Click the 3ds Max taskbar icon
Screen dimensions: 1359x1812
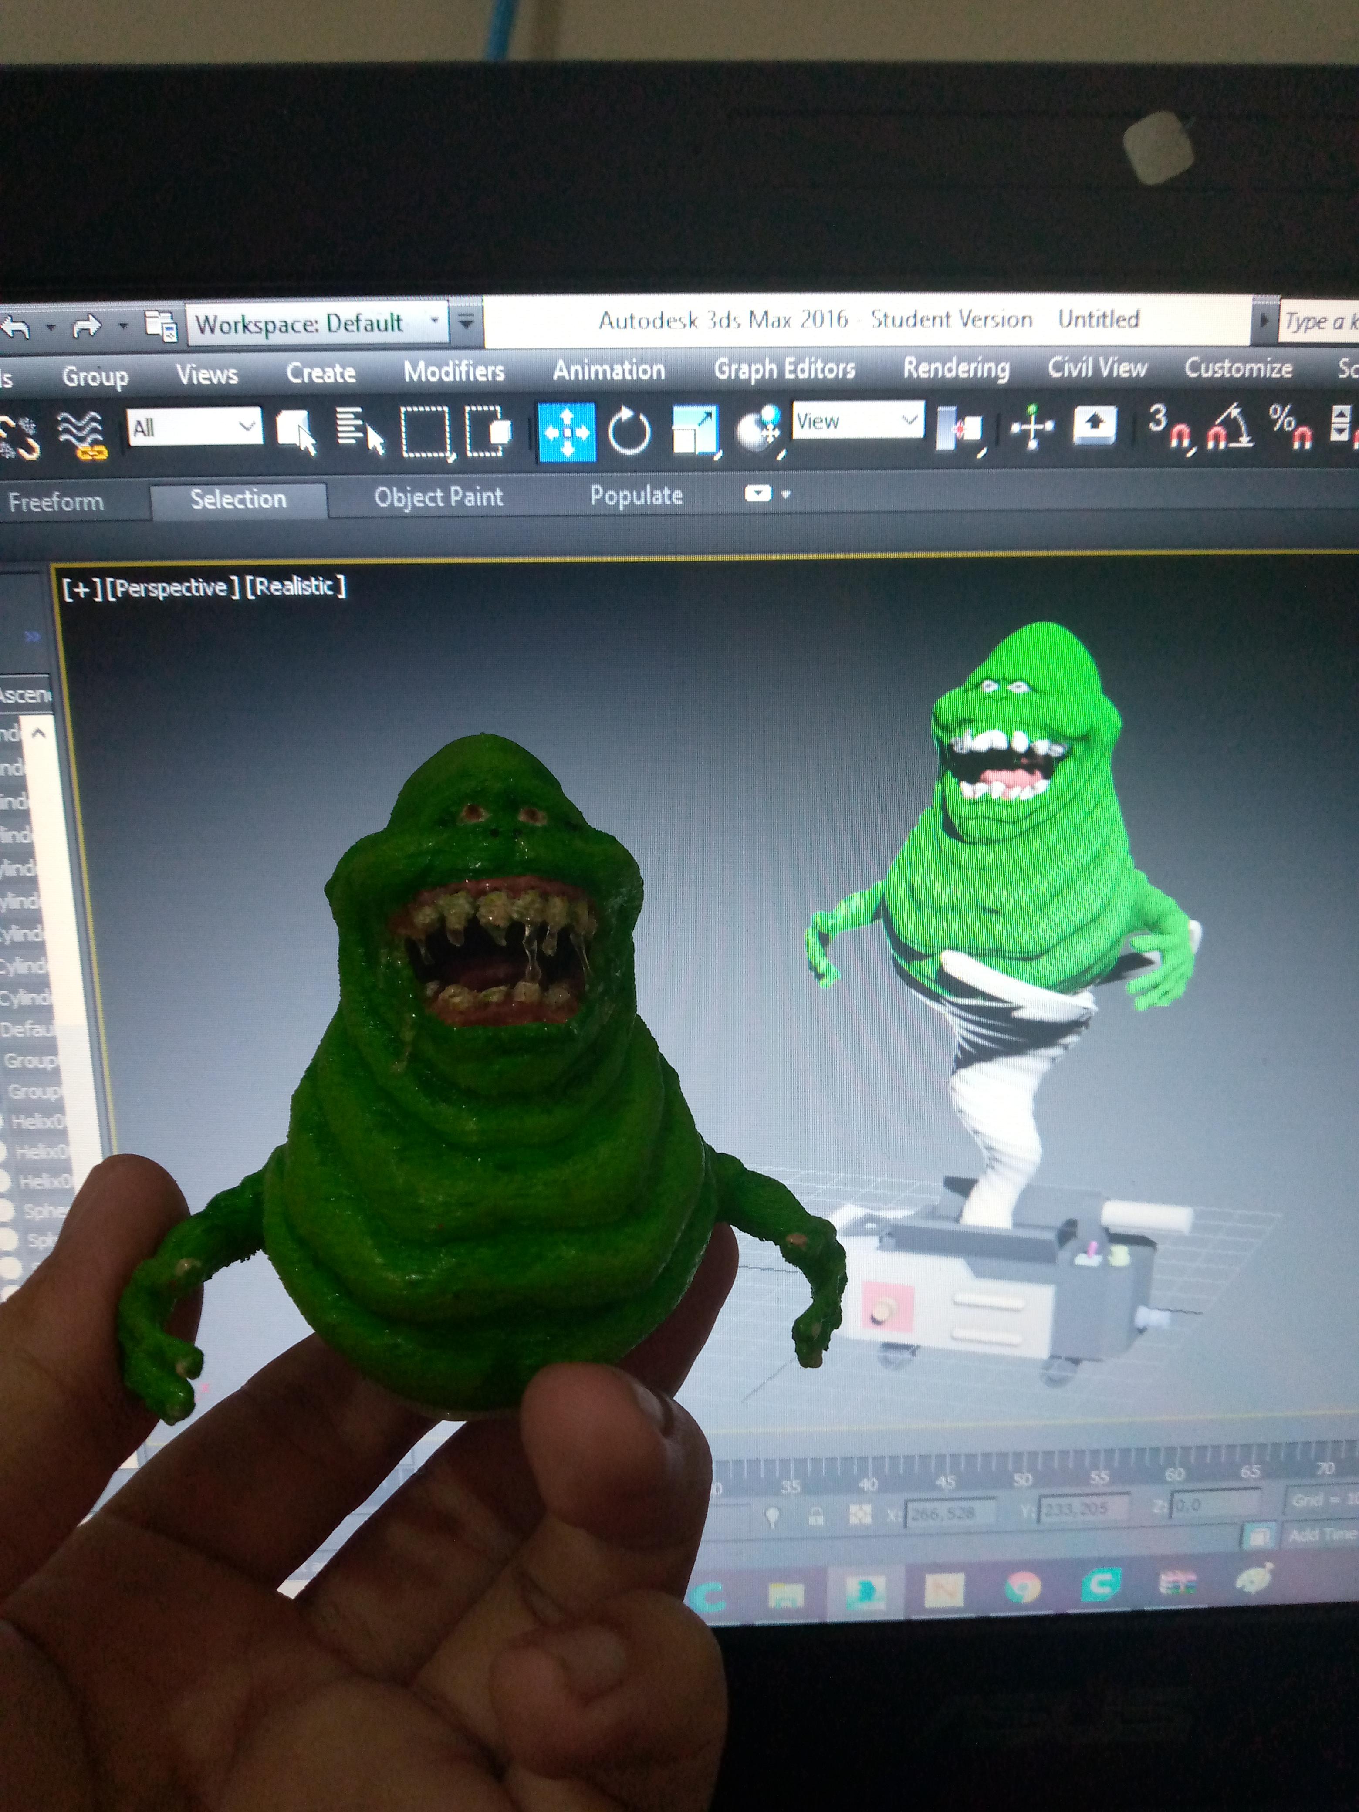(x=866, y=1592)
